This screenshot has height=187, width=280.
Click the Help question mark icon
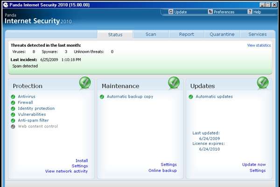250,12
